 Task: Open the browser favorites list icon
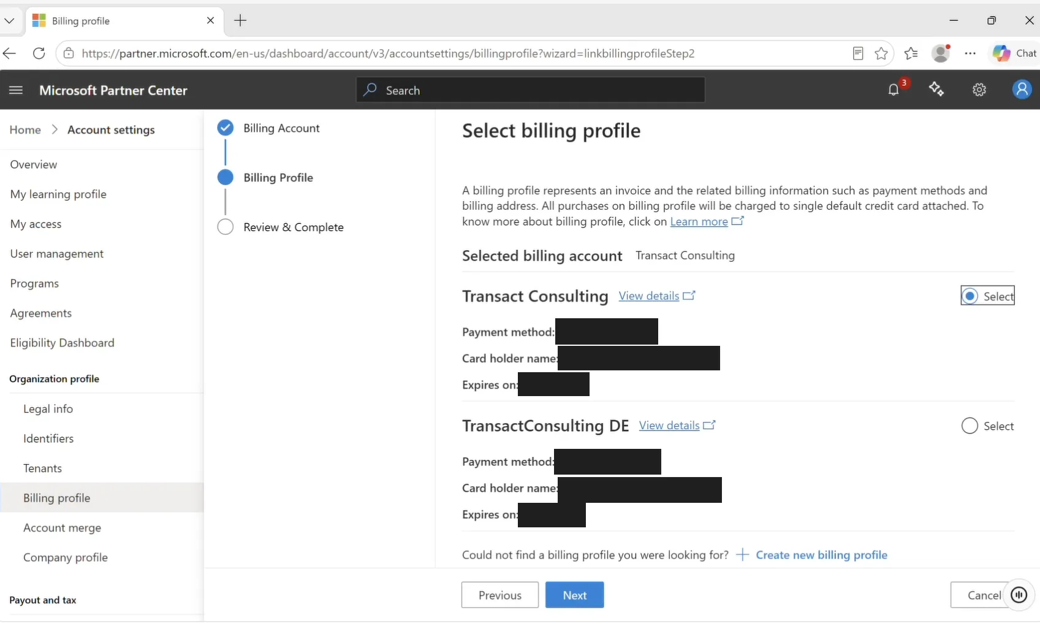(911, 53)
